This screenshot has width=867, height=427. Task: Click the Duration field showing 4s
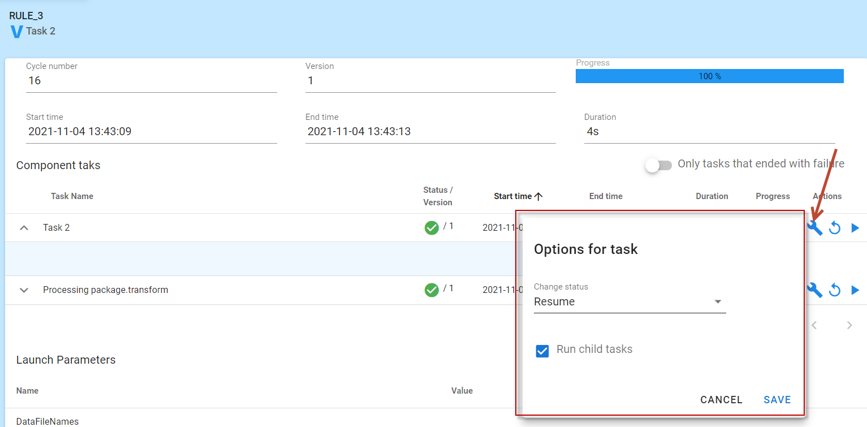709,132
